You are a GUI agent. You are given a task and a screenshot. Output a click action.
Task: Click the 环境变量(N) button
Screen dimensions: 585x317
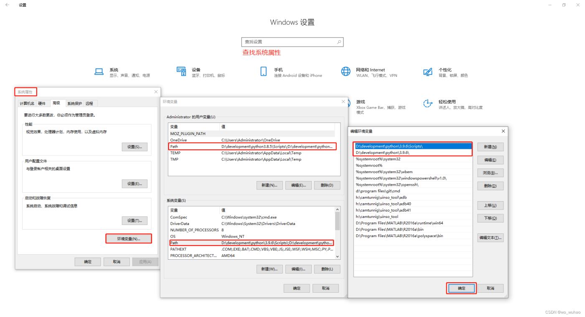click(128, 238)
